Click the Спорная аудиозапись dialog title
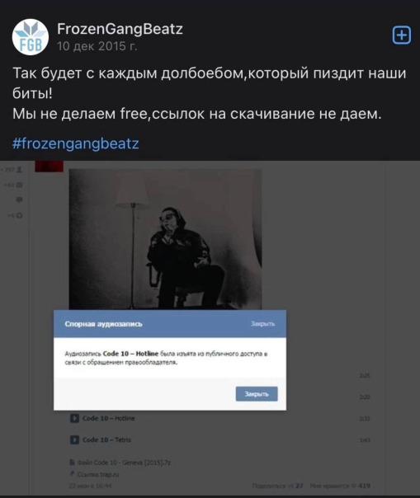This screenshot has width=420, height=498. click(103, 324)
